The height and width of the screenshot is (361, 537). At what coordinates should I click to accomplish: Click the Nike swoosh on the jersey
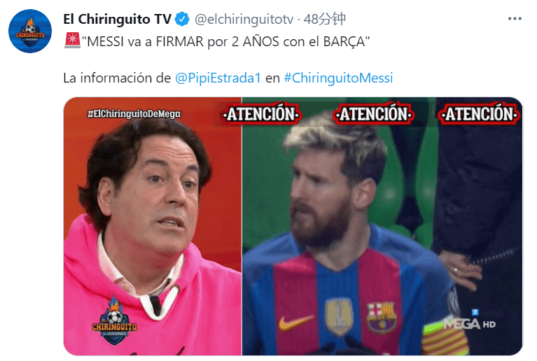(x=296, y=323)
